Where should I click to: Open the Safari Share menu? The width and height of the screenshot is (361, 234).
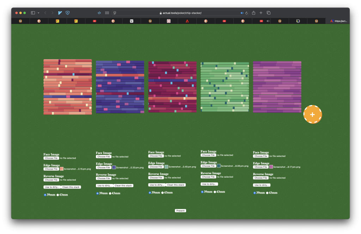point(253,13)
